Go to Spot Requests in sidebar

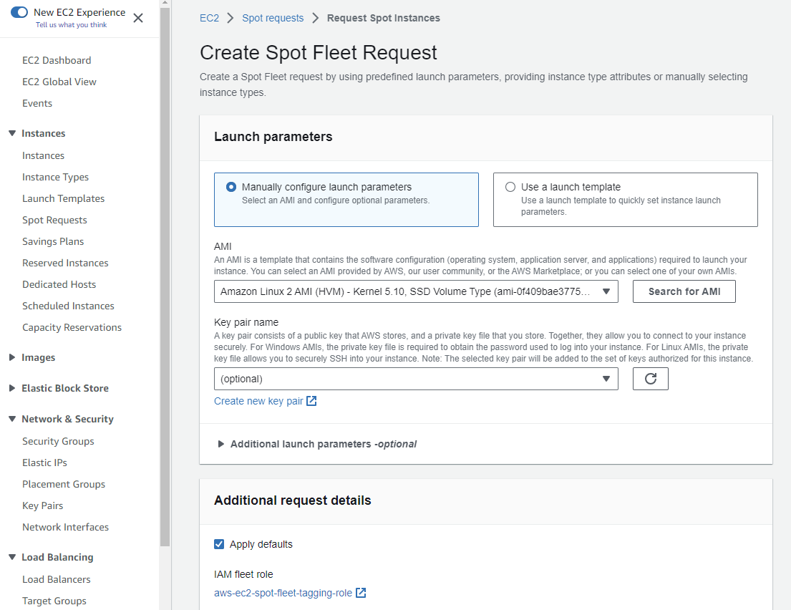click(54, 220)
